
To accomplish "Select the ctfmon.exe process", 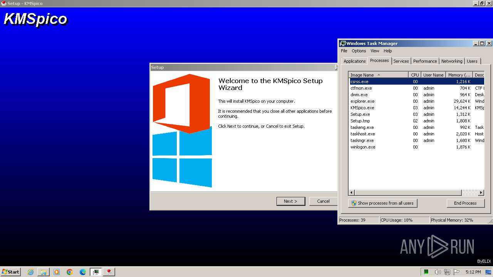I will click(416, 88).
